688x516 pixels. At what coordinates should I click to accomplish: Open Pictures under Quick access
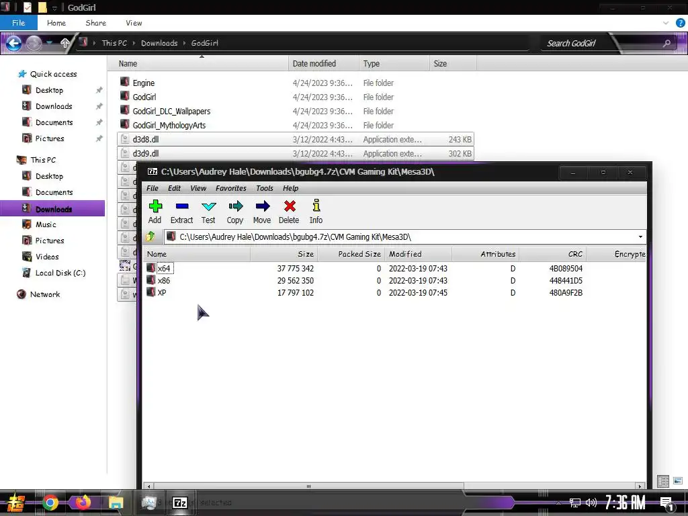pos(50,138)
